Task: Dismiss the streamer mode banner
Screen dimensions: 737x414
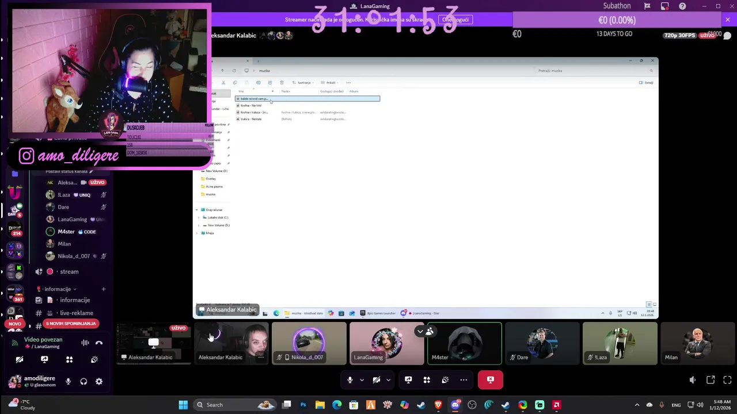Action: click(728, 20)
